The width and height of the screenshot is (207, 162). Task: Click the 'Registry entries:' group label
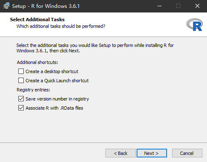click(33, 90)
